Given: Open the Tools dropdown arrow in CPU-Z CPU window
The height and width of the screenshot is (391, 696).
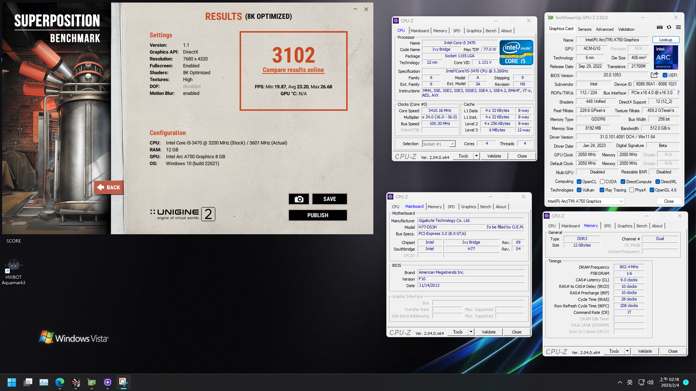Looking at the screenshot, I should pos(477,156).
